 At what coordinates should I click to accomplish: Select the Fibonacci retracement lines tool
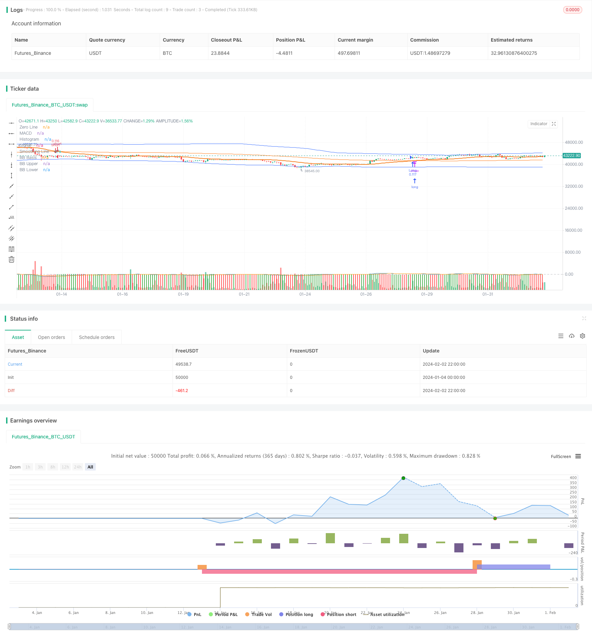pos(12,249)
